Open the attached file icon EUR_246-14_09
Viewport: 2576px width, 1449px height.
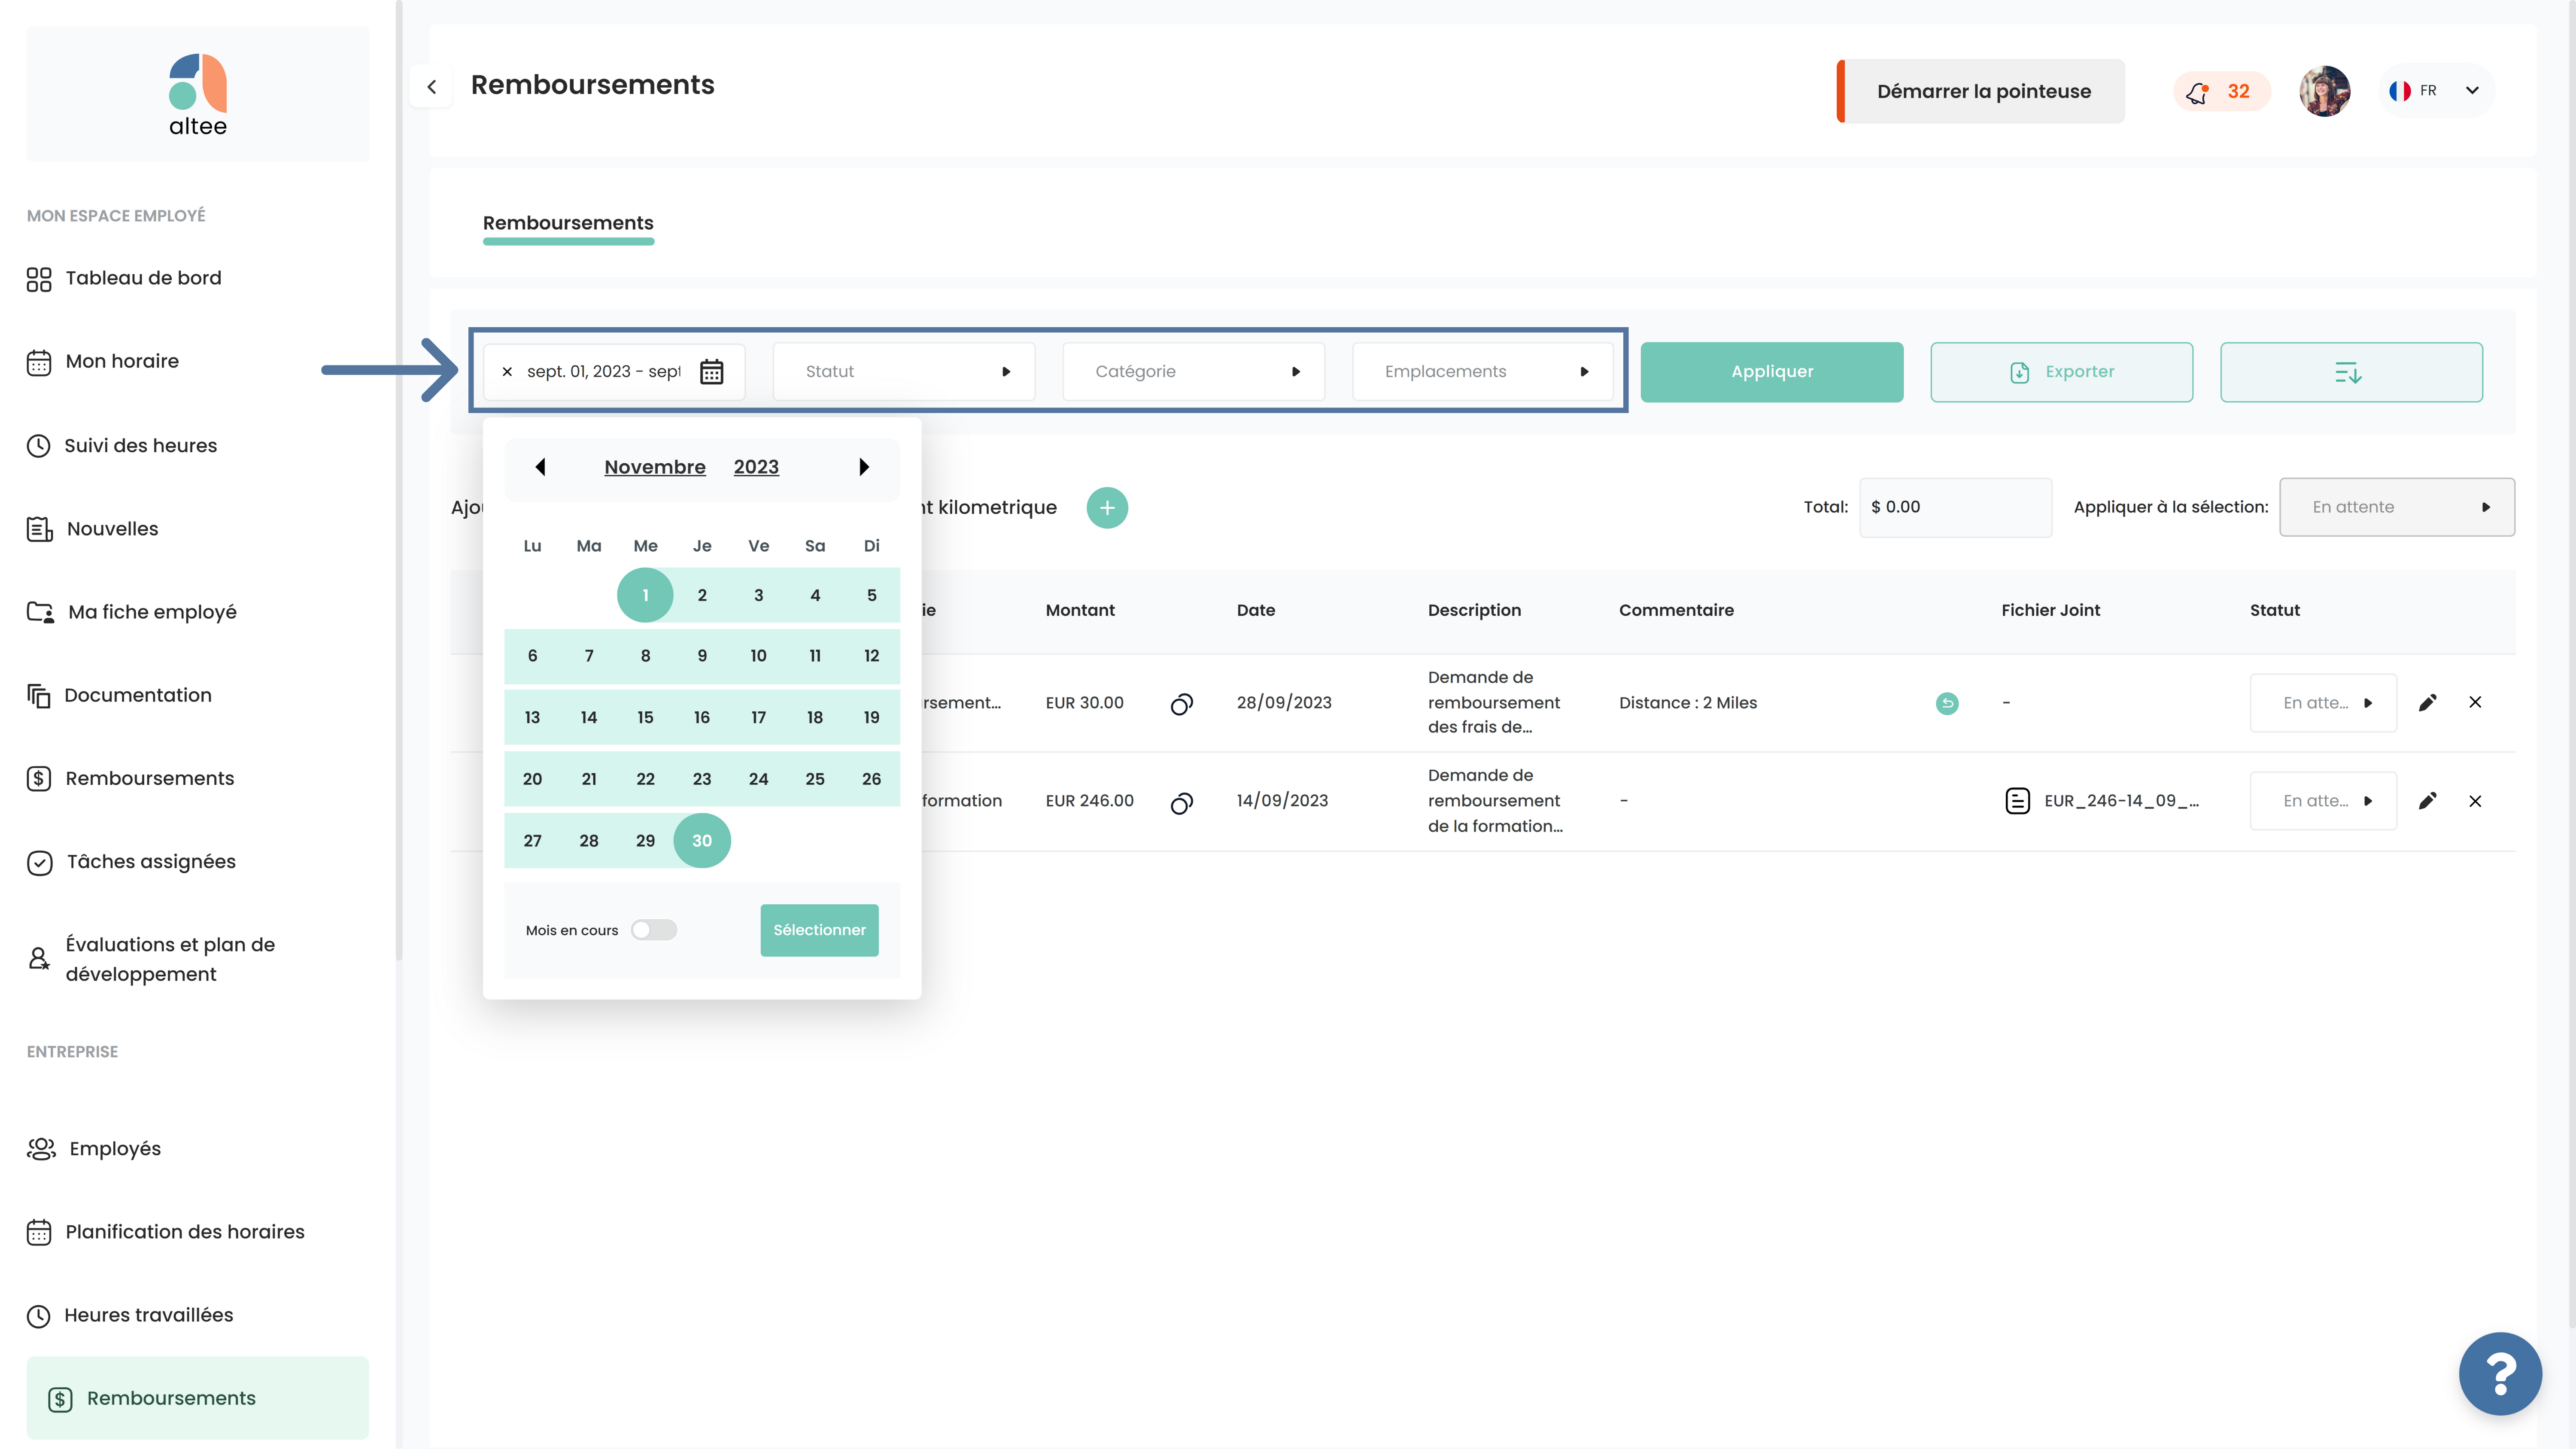click(x=2017, y=801)
